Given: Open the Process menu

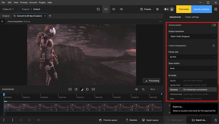Looking at the screenshot, I should coord(24,2).
